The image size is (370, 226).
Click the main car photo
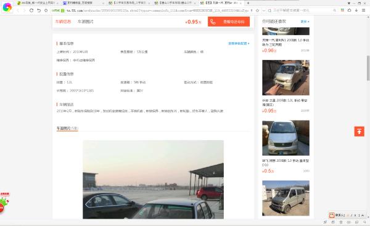(153, 180)
